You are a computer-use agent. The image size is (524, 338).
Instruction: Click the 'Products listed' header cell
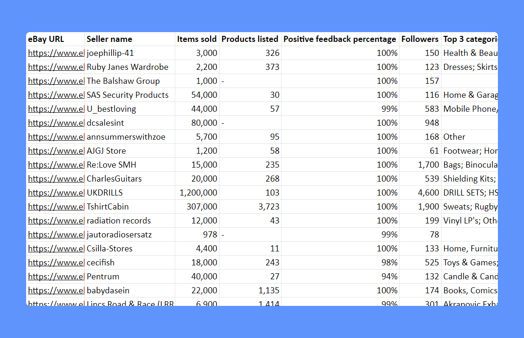(249, 39)
